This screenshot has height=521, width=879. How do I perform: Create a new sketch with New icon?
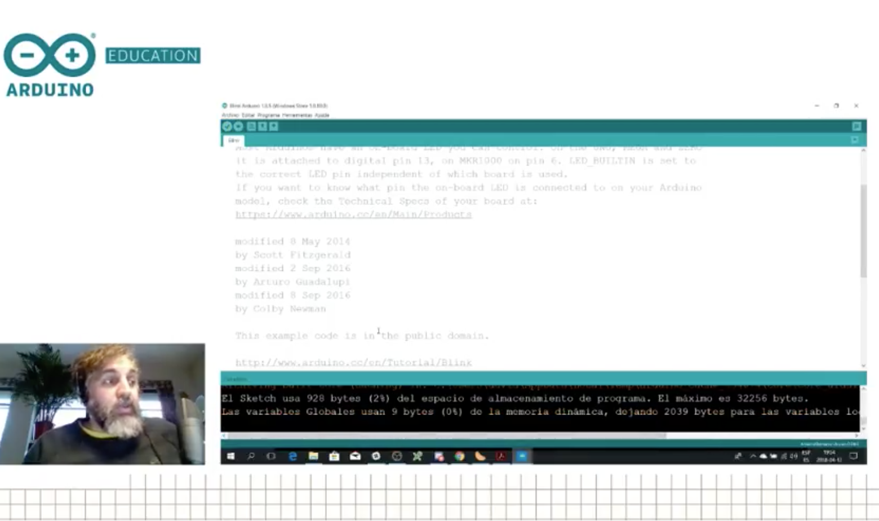click(251, 127)
